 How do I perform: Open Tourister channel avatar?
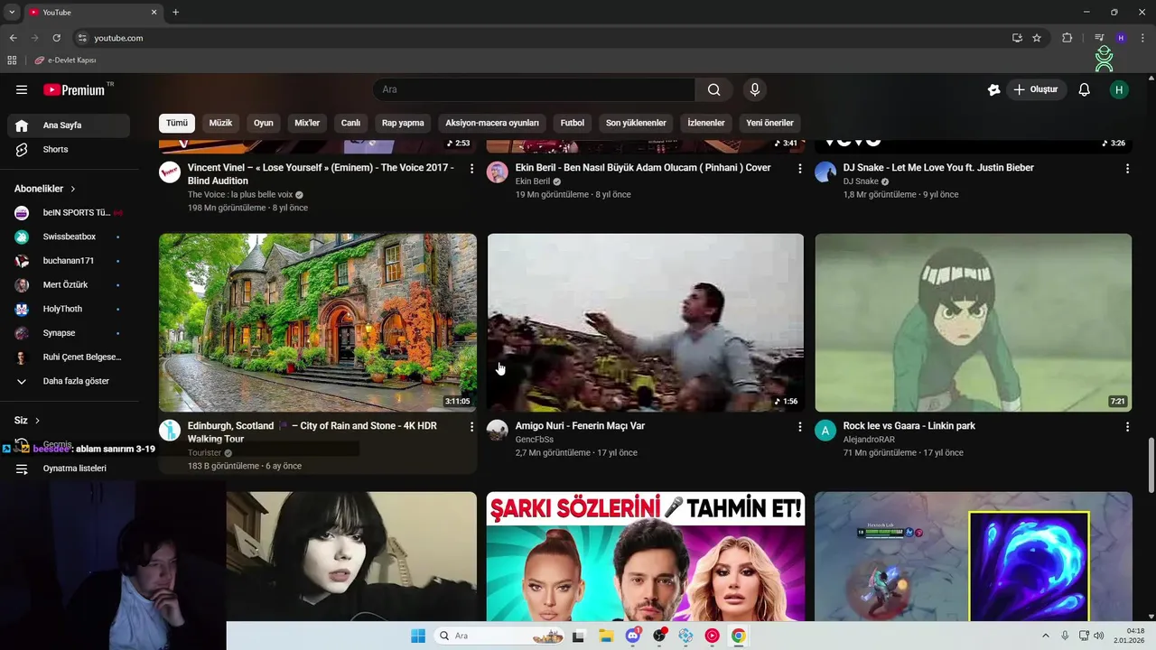coord(170,431)
